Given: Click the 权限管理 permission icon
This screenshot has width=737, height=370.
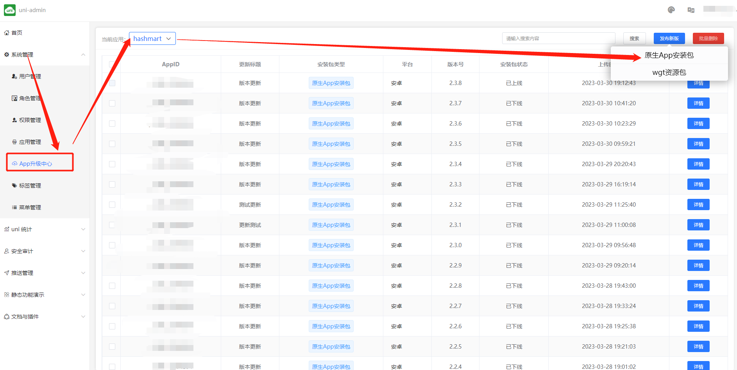Looking at the screenshot, I should [x=14, y=120].
